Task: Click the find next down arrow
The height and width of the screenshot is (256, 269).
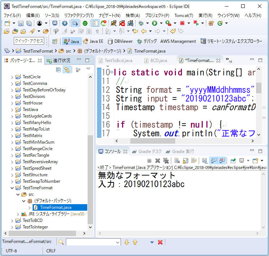Action: (x=127, y=242)
